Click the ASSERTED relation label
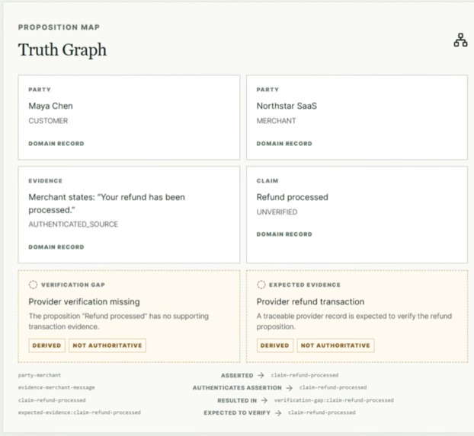 tap(237, 376)
